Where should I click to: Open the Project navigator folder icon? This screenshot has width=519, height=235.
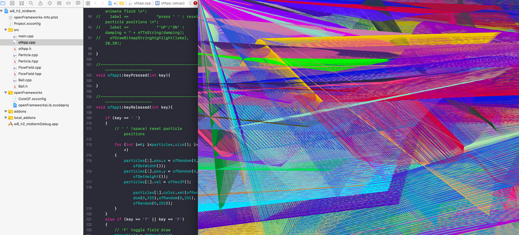[x=3, y=3]
